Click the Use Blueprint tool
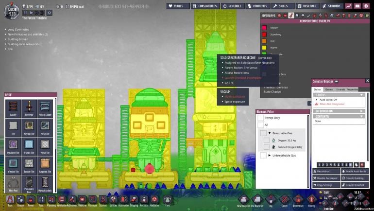374x211 pixels. [x=257, y=200]
